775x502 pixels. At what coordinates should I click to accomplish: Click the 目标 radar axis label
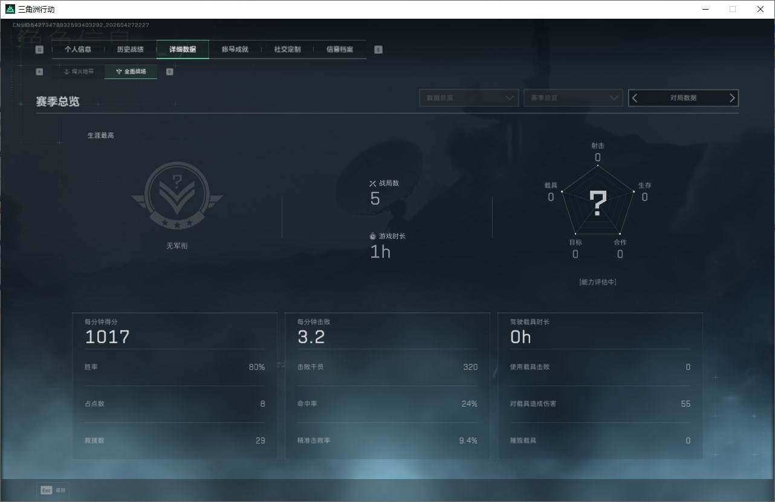pyautogui.click(x=576, y=242)
